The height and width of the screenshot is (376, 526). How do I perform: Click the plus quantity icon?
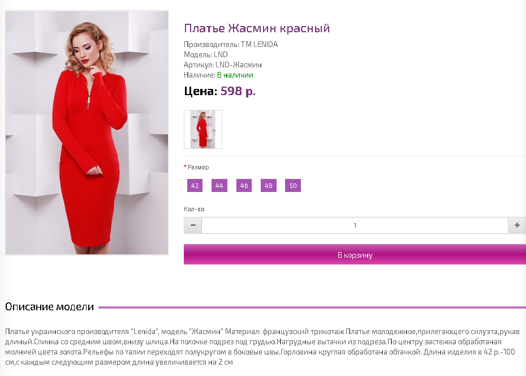click(517, 225)
